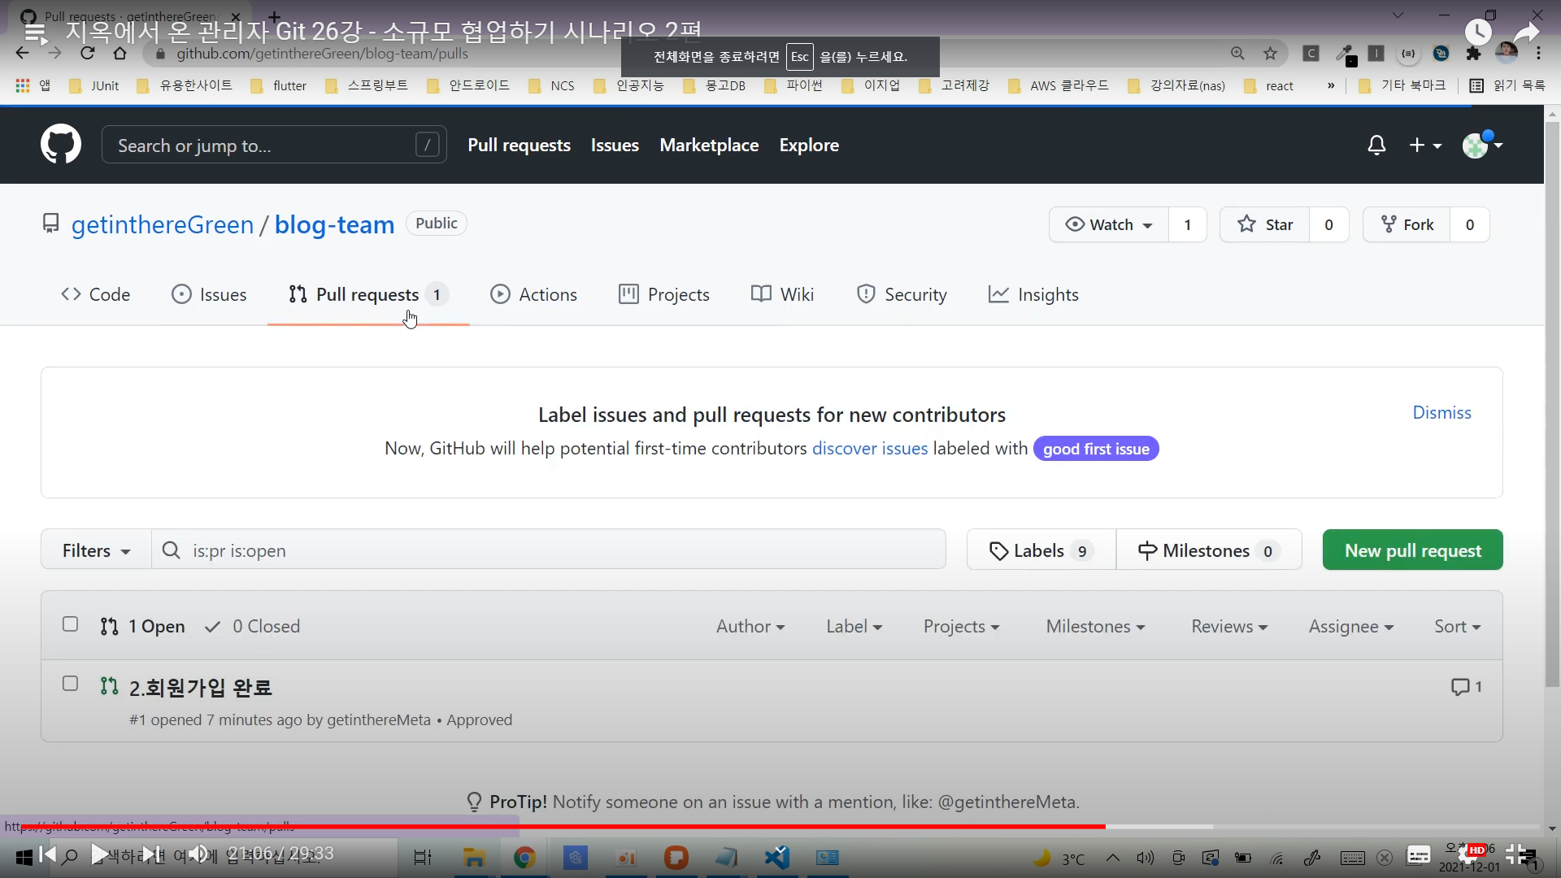The width and height of the screenshot is (1561, 878).
Task: Click the GitHub Octocat logo
Action: pyautogui.click(x=61, y=145)
